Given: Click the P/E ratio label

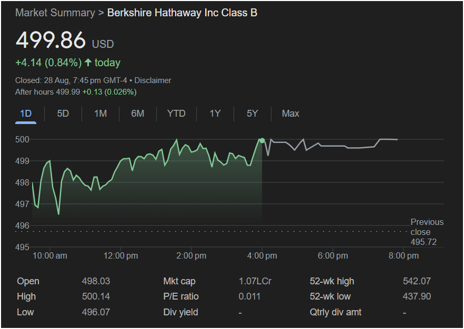Looking at the screenshot, I should [181, 296].
